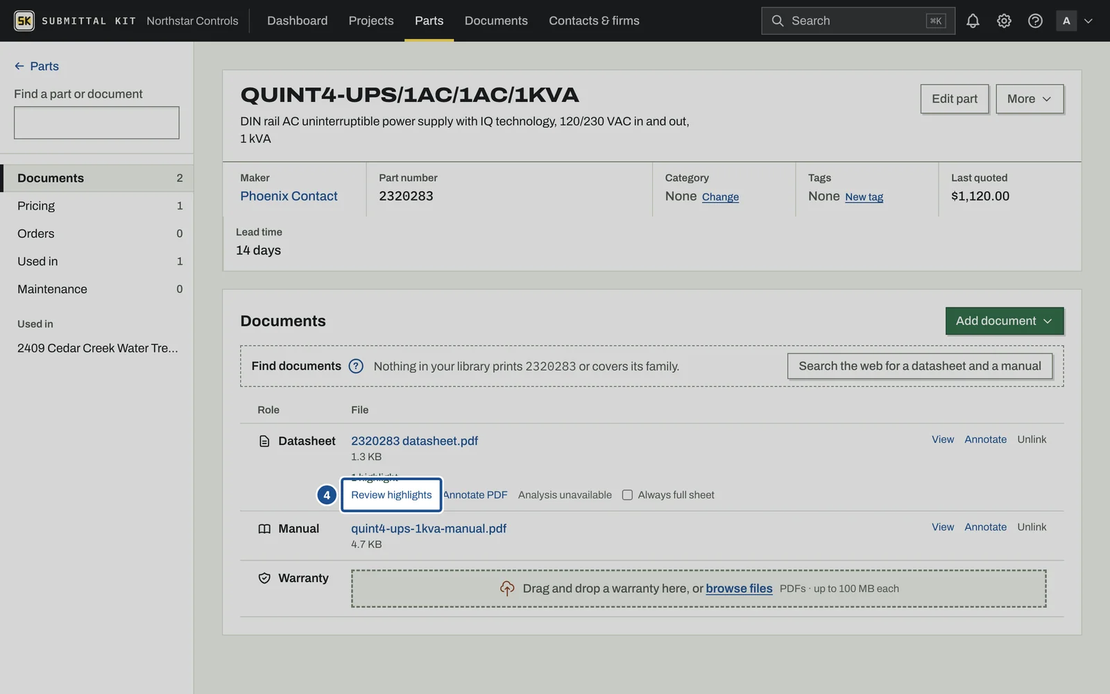This screenshot has width=1110, height=694.
Task: Open Phoenix Contact maker link
Action: [289, 196]
